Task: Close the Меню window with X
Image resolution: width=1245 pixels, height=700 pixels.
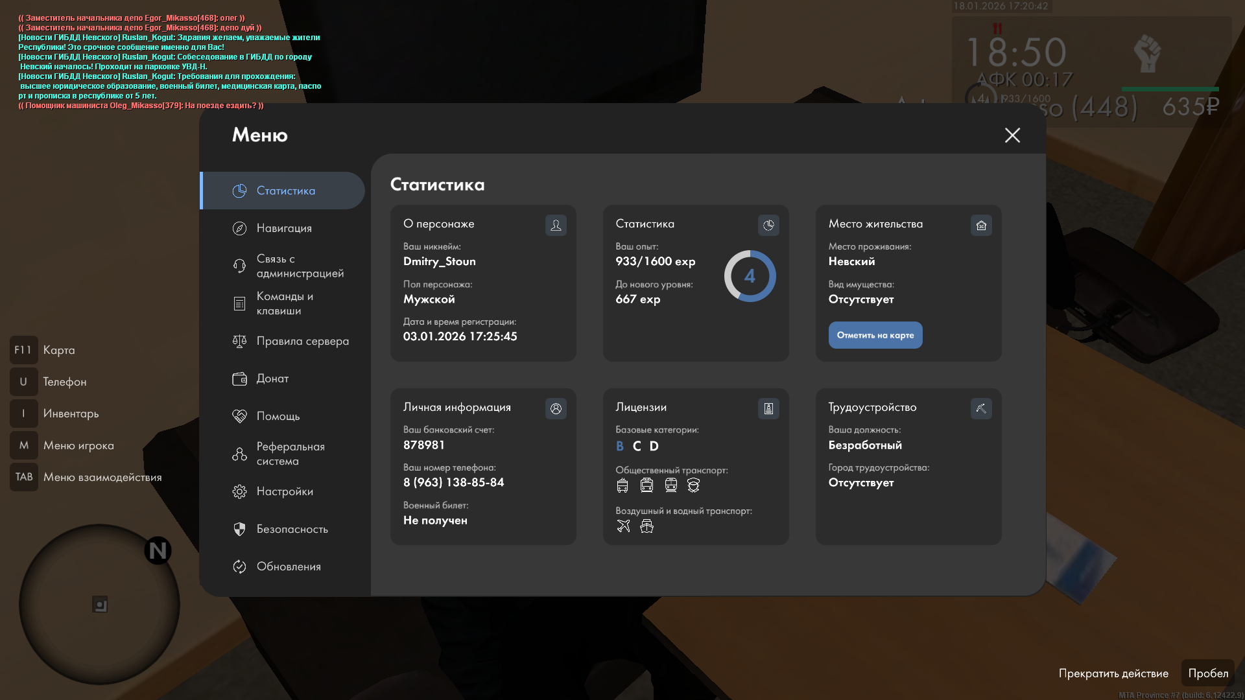Action: tap(1012, 135)
